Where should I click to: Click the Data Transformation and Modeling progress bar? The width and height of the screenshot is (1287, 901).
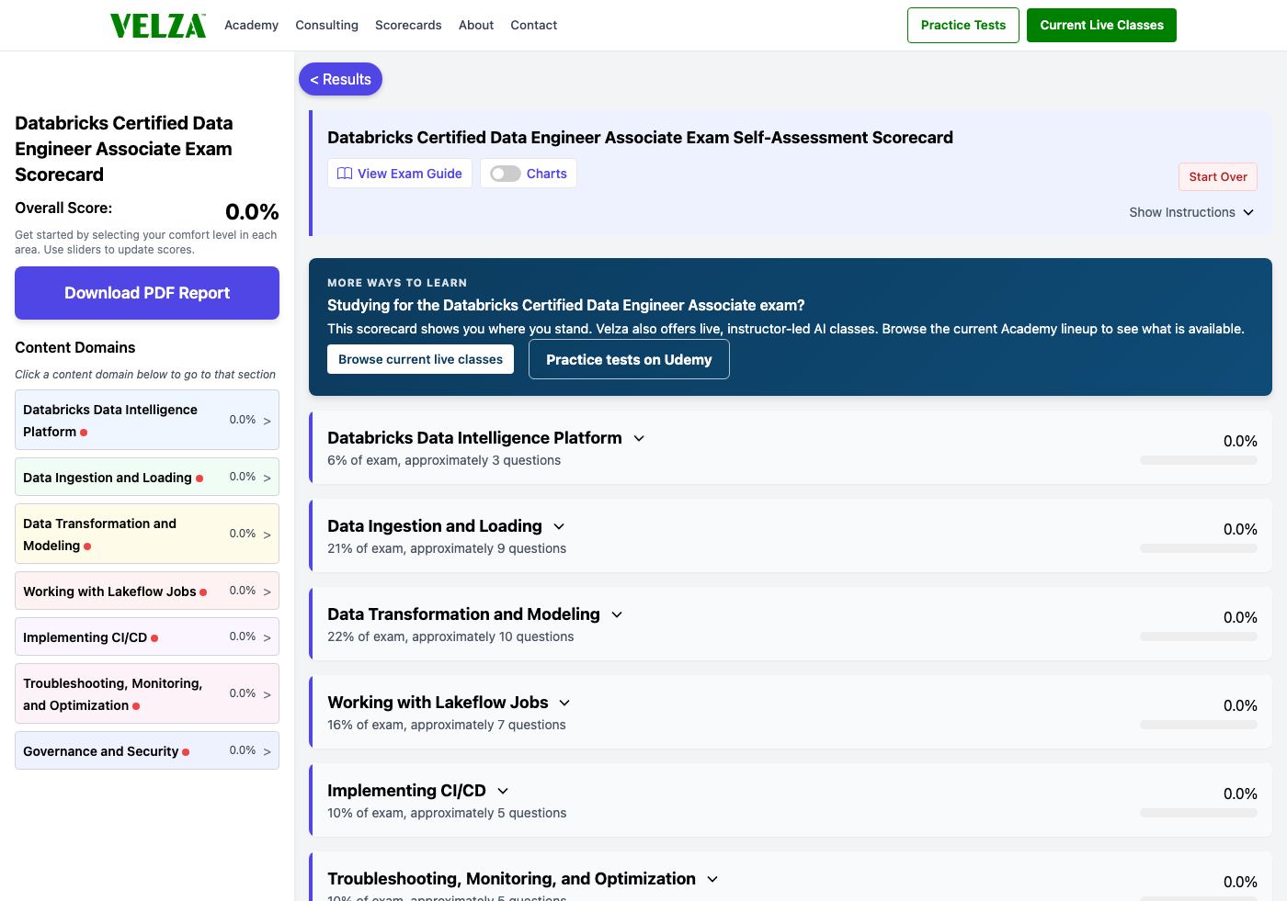point(1199,636)
